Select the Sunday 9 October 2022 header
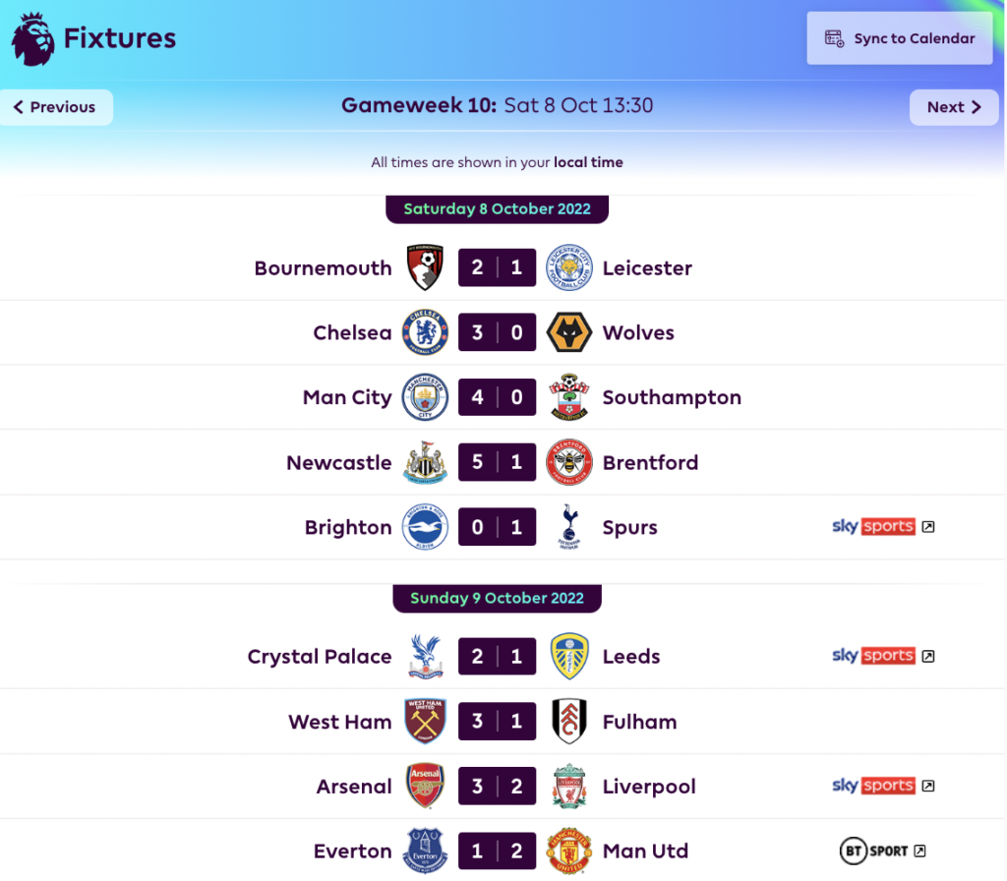Screen dimensions: 1007x881 497,597
